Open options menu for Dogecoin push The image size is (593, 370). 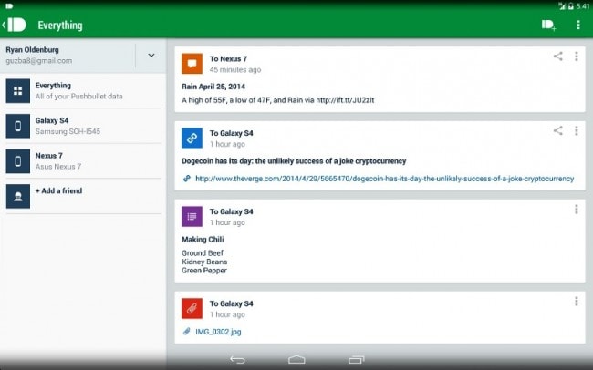[577, 130]
